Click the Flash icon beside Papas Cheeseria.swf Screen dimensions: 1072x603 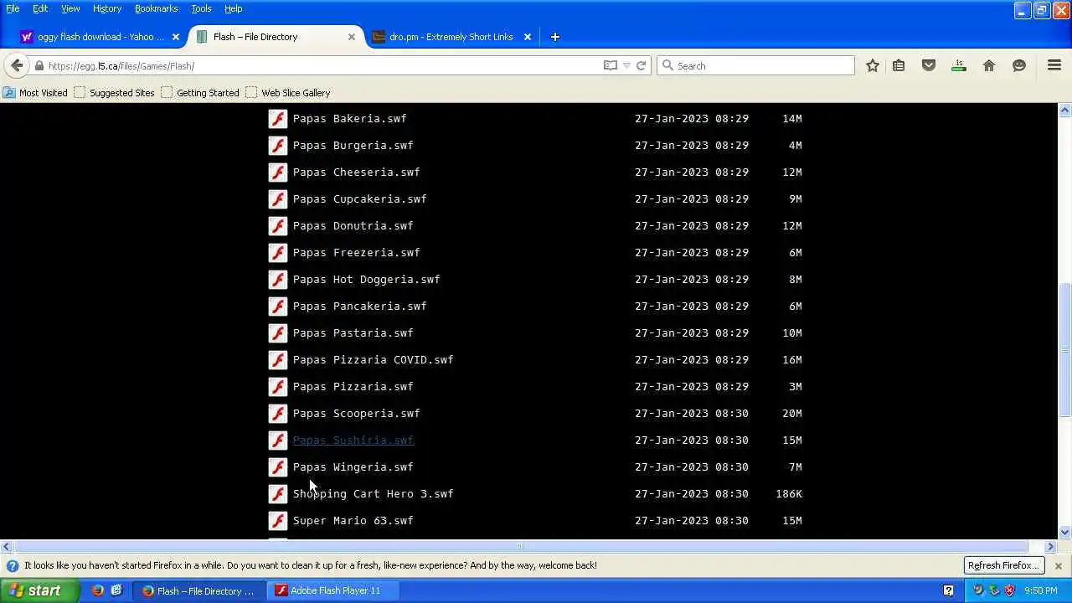coord(277,173)
